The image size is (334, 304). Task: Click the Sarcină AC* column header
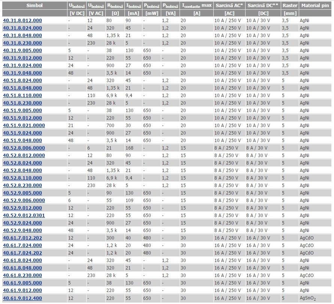pos(229,6)
